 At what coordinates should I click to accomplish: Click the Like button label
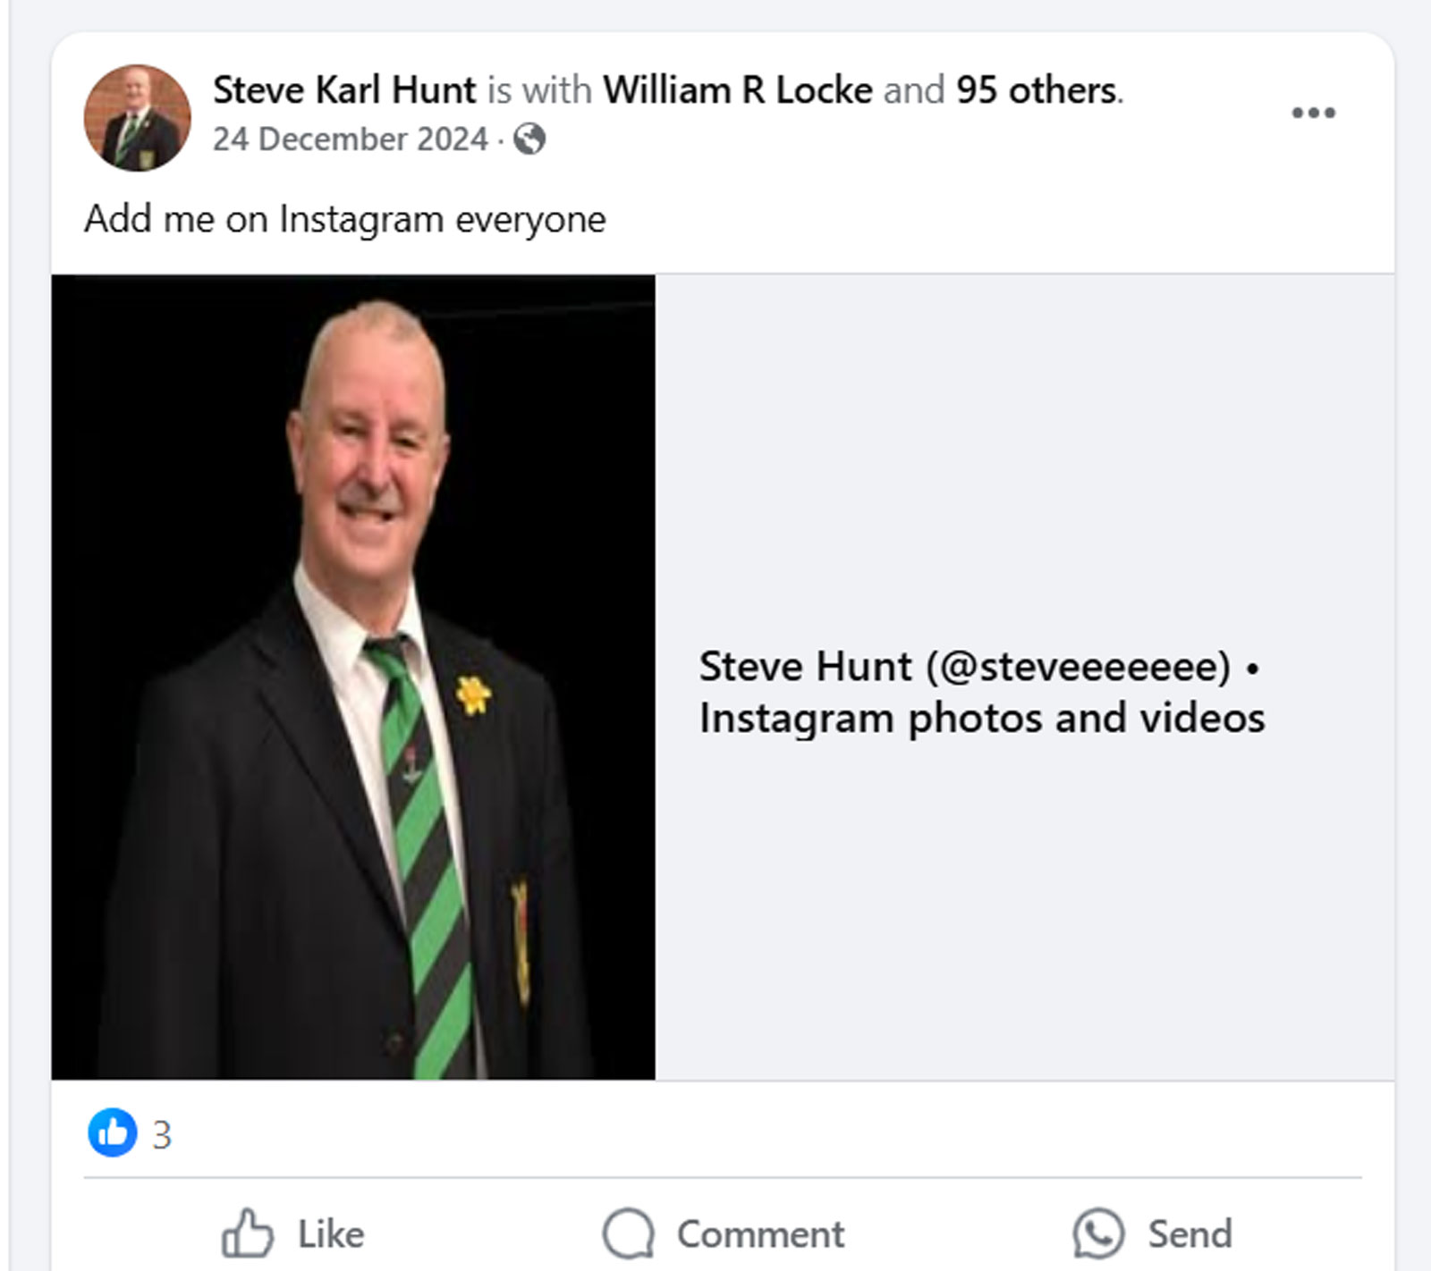(x=331, y=1234)
